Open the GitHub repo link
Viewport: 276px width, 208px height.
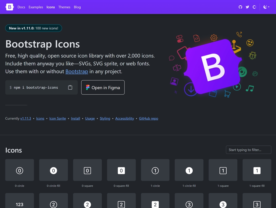148,118
